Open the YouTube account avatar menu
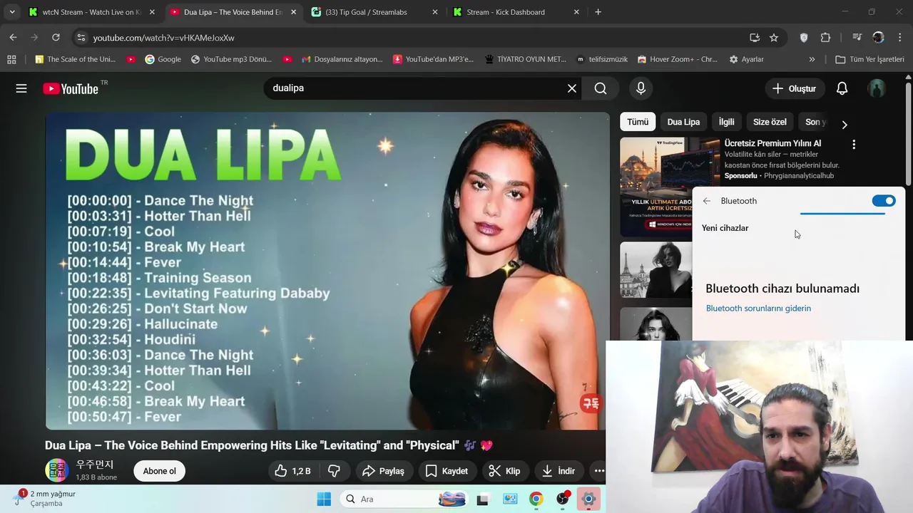Viewport: 913px width, 513px height. click(877, 88)
